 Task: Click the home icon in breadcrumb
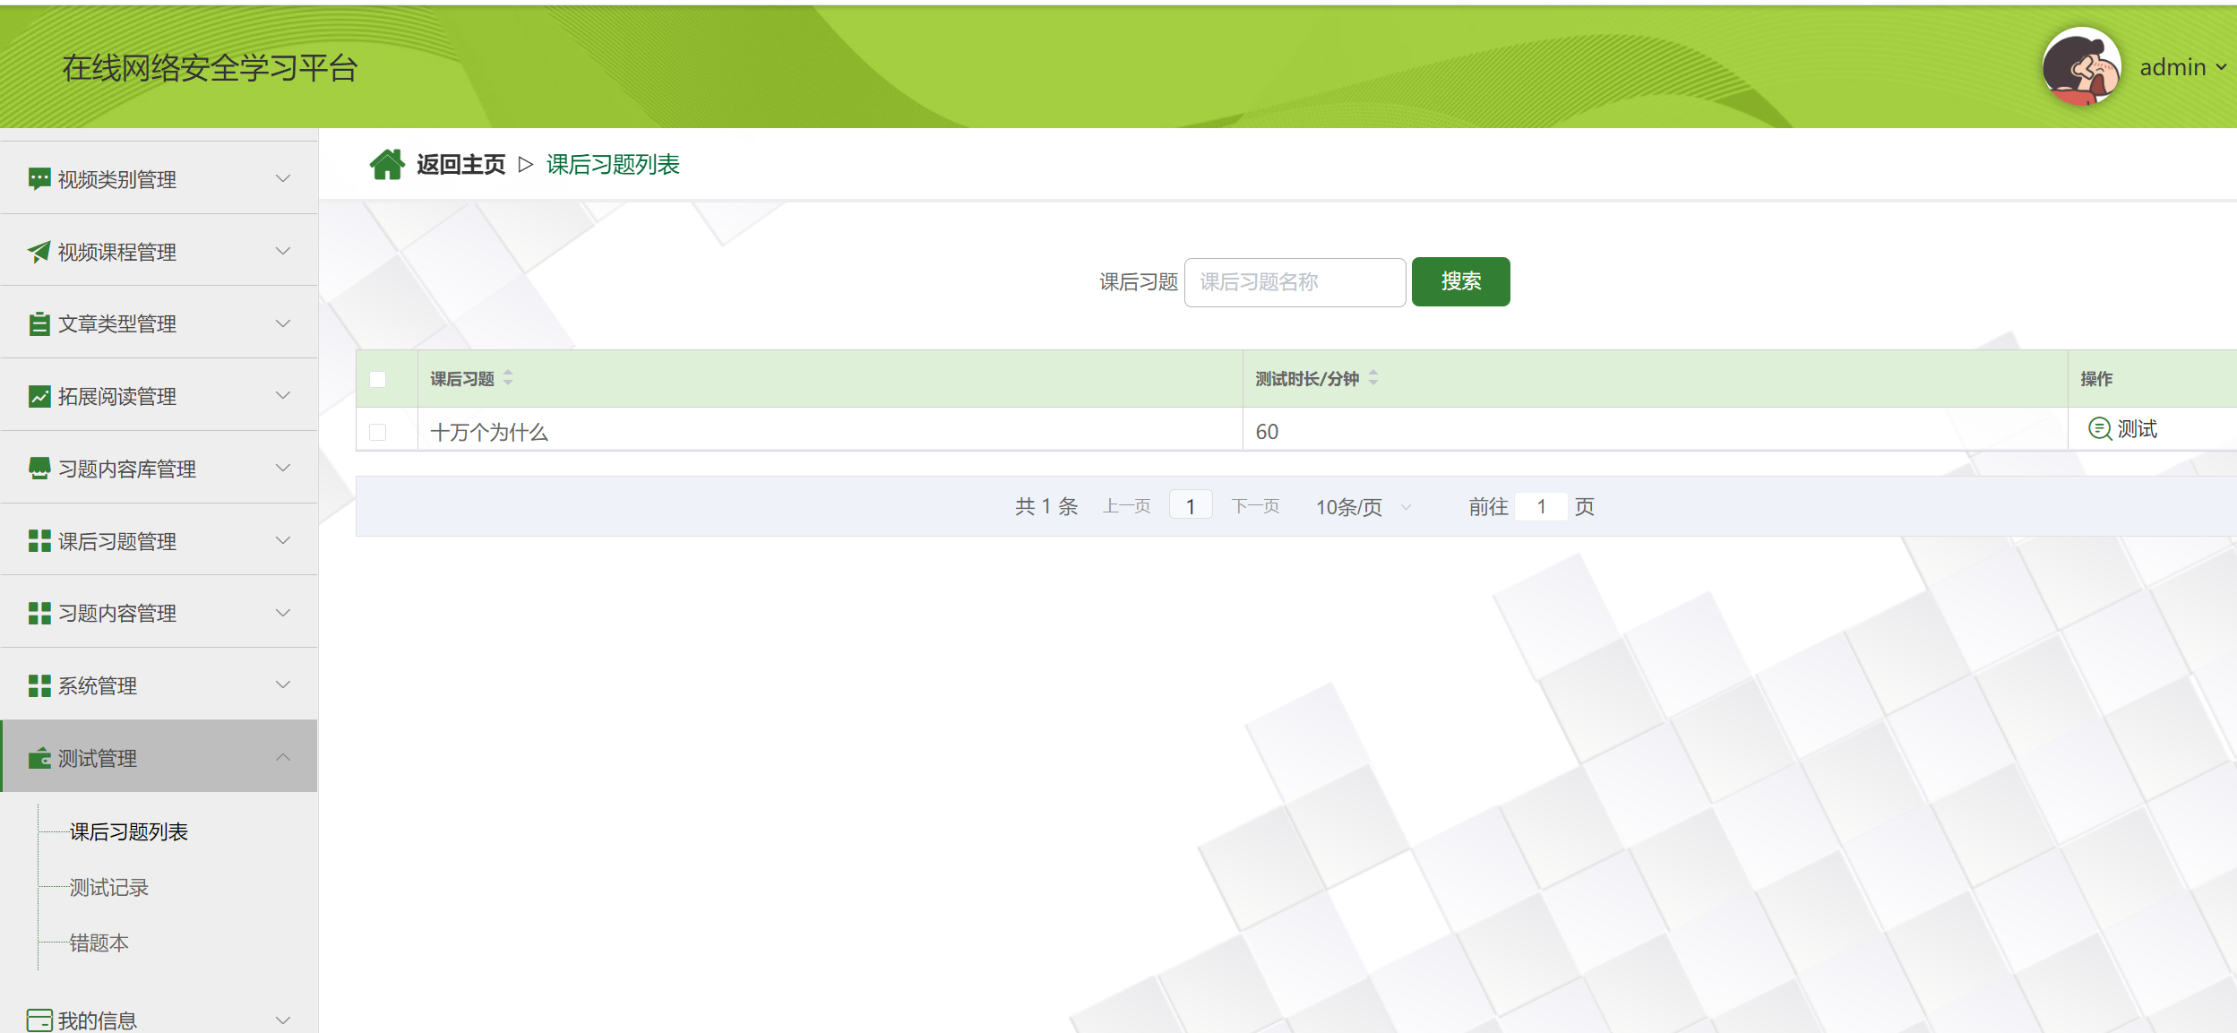pos(388,163)
